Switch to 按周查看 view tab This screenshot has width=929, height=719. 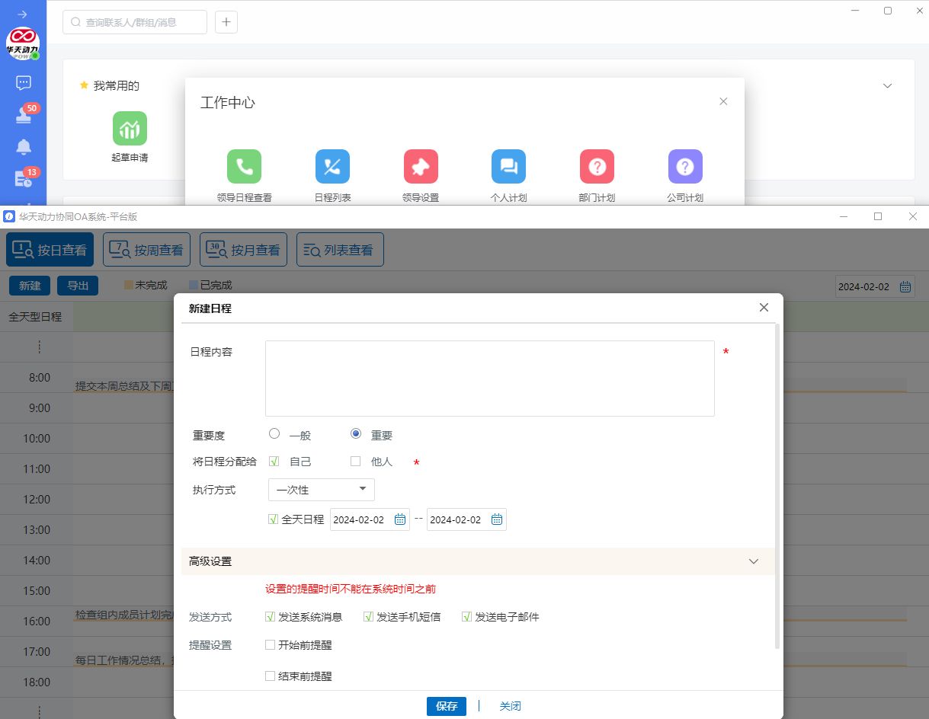point(146,250)
